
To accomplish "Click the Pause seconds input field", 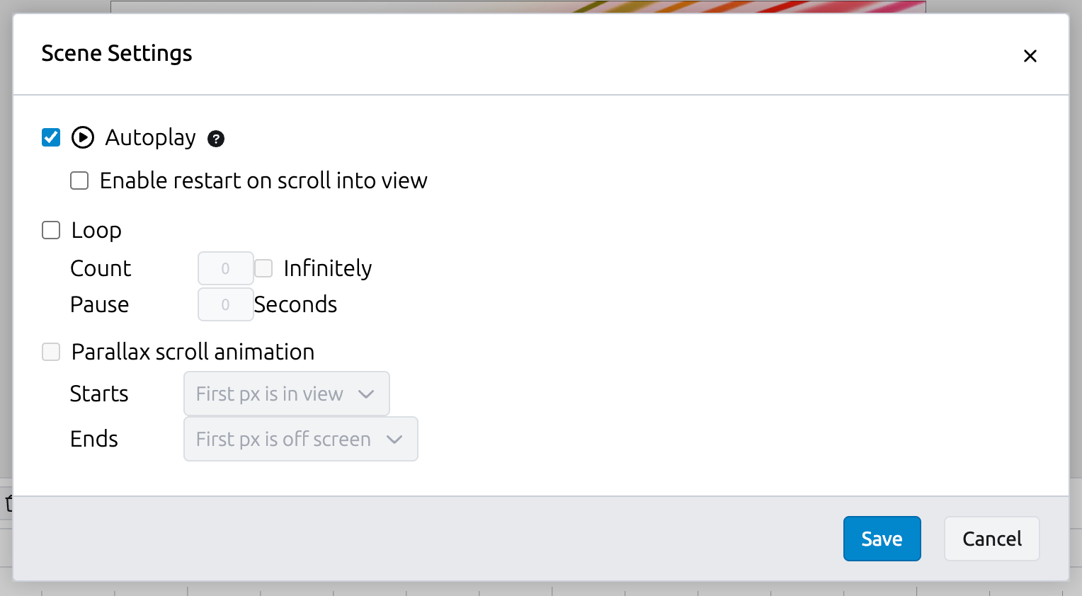I will (x=225, y=304).
